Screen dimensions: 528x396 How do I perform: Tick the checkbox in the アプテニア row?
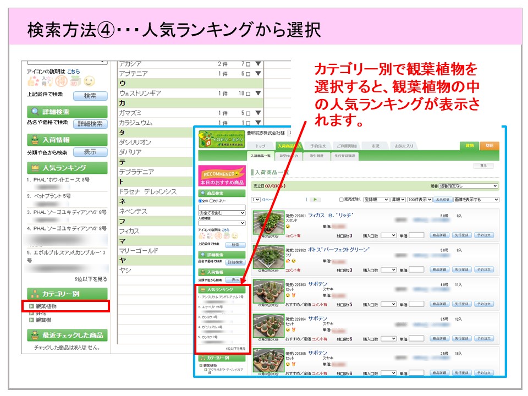click(248, 74)
